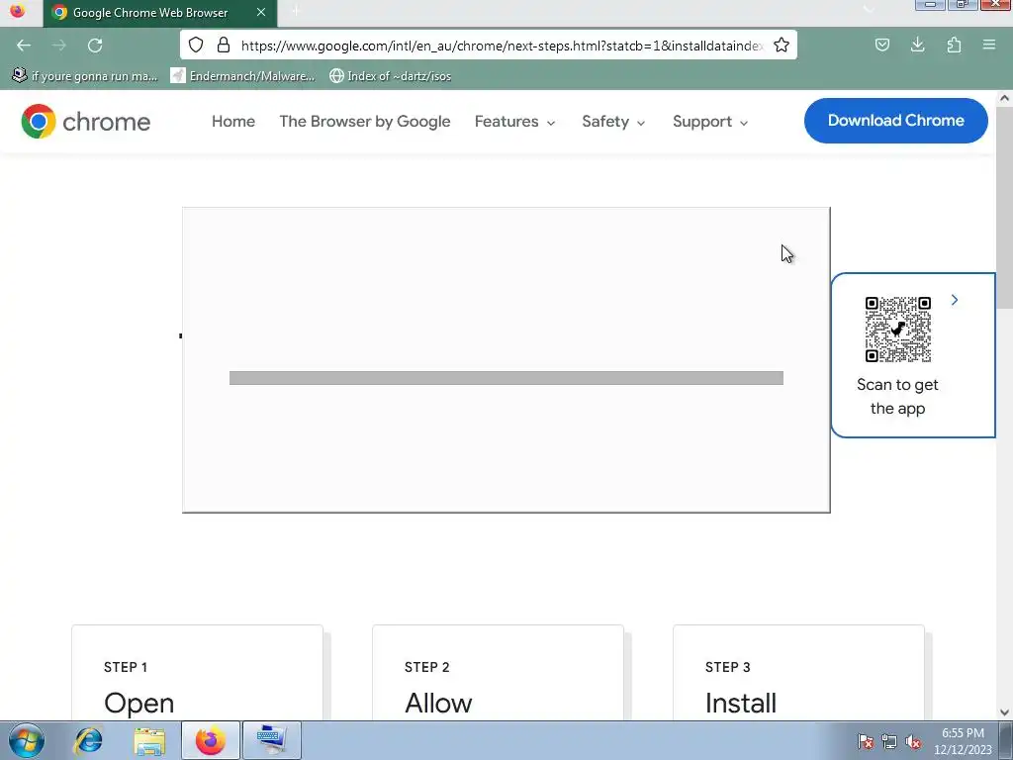
Task: Click the STEP 1 Open card
Action: (197, 673)
